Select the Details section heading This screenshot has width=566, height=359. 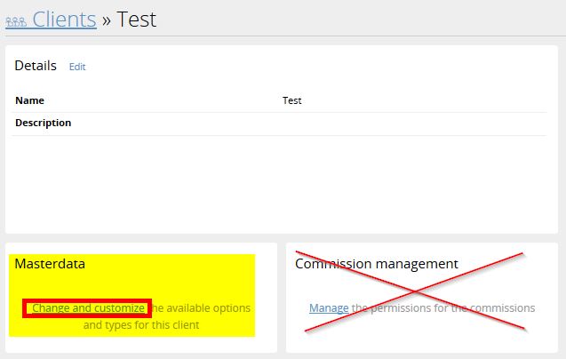click(36, 66)
